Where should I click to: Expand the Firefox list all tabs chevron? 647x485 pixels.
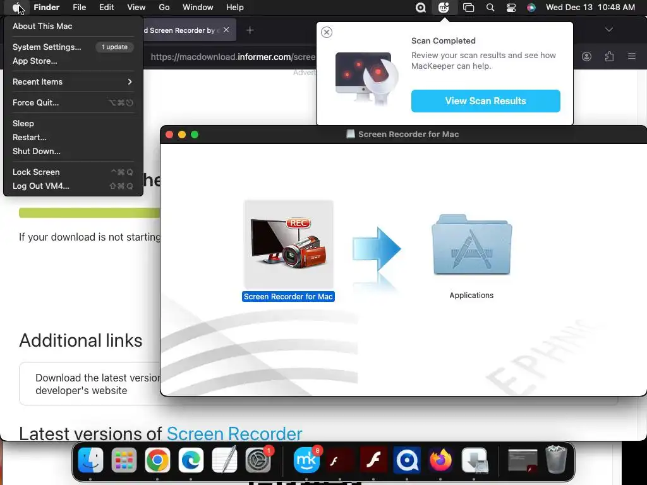(609, 30)
